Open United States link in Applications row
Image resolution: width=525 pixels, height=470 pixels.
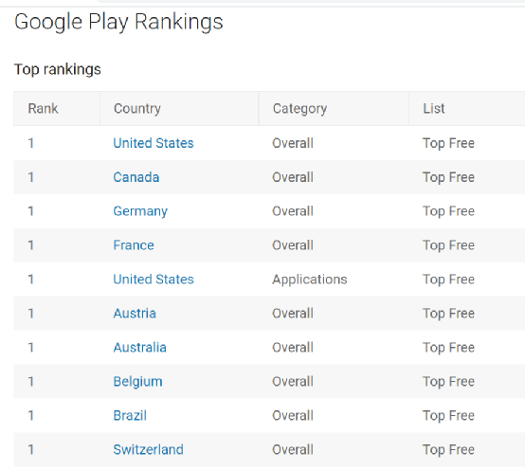[154, 280]
